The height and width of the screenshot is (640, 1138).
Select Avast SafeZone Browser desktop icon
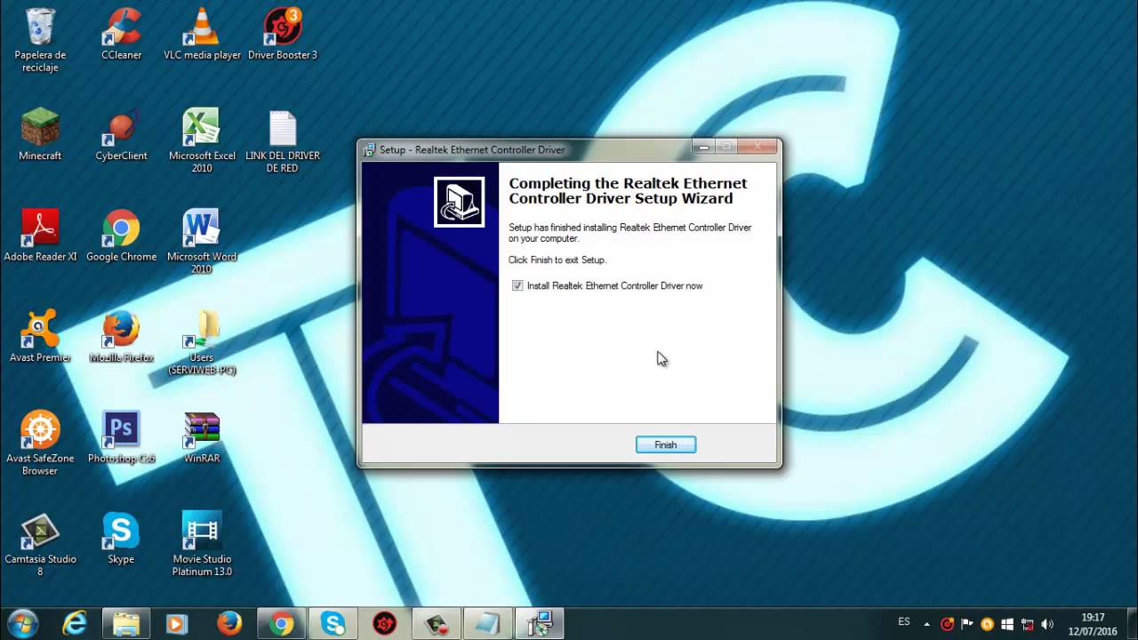(x=40, y=444)
